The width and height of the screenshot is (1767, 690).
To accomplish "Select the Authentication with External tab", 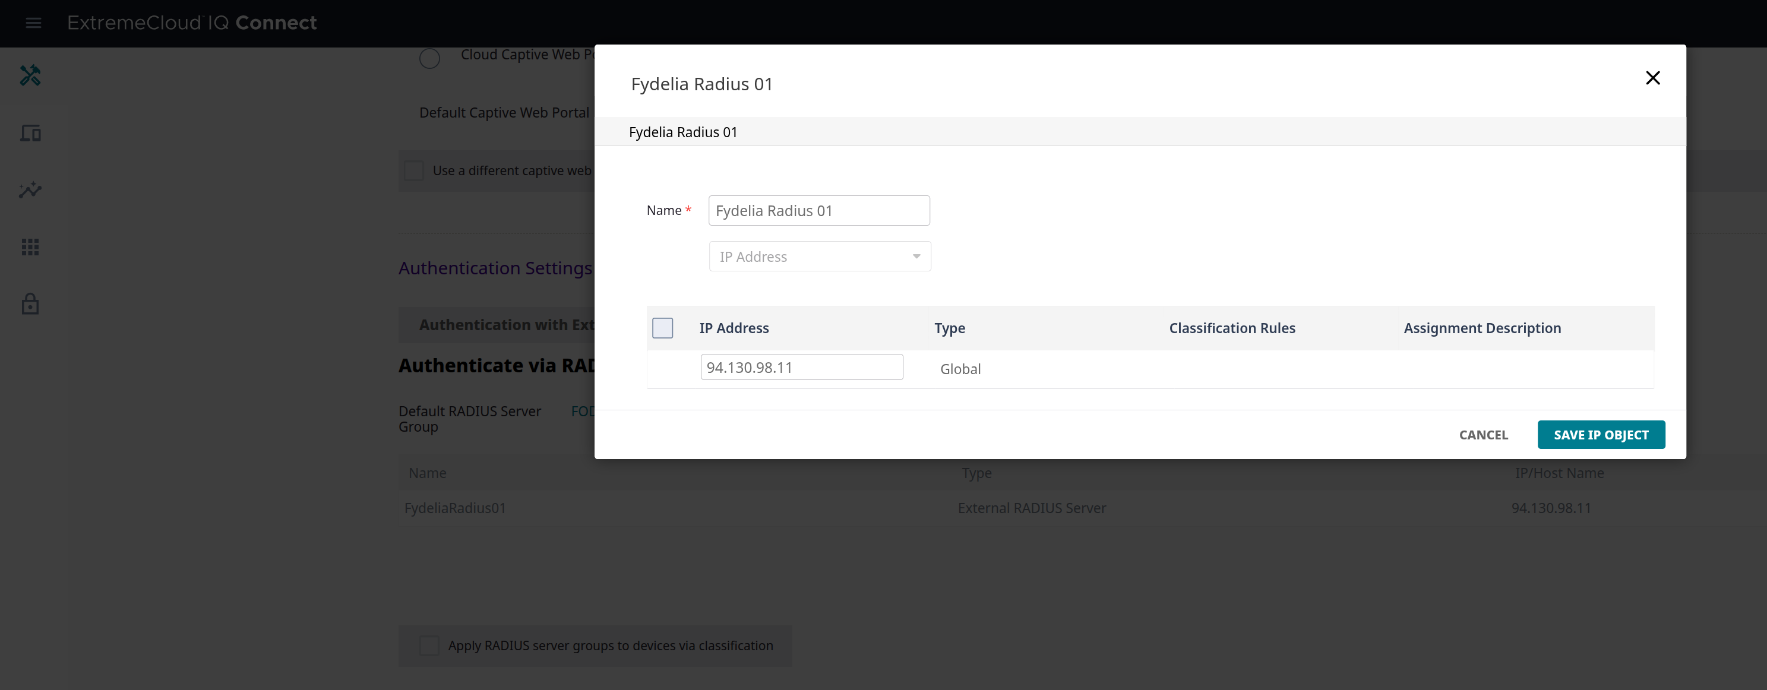I will coord(505,325).
